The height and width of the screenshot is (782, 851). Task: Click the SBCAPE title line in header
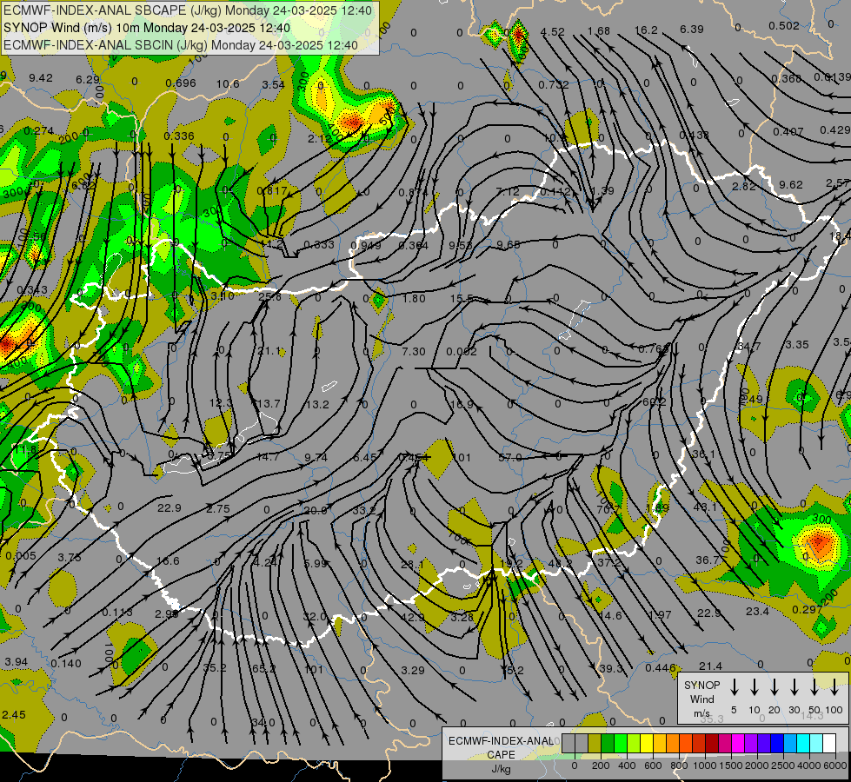click(x=188, y=10)
